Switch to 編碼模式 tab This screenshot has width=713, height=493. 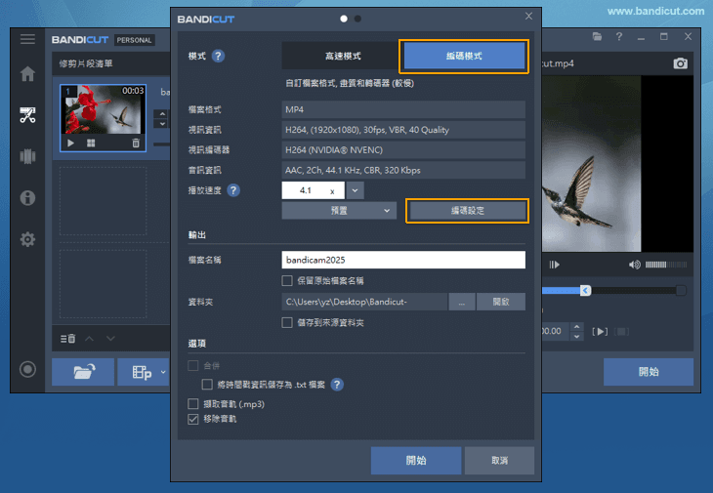[464, 56]
